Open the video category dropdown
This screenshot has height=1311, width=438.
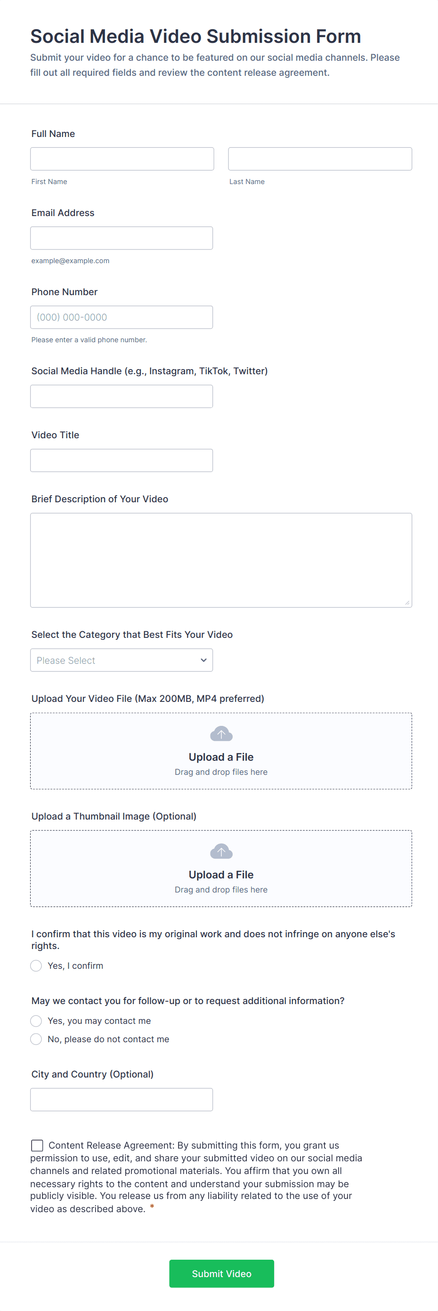(121, 660)
